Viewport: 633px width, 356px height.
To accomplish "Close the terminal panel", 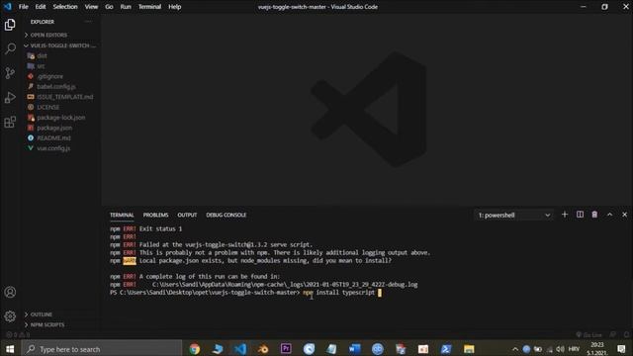I will coord(624,215).
